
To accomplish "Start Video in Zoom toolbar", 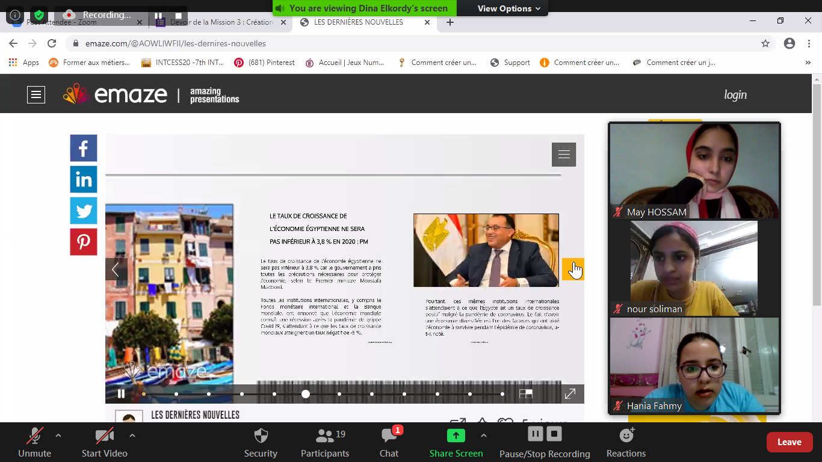I will (104, 442).
